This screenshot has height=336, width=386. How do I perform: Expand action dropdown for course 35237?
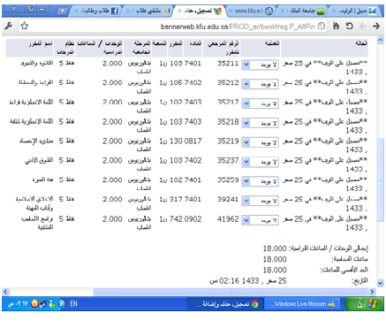tap(260, 162)
